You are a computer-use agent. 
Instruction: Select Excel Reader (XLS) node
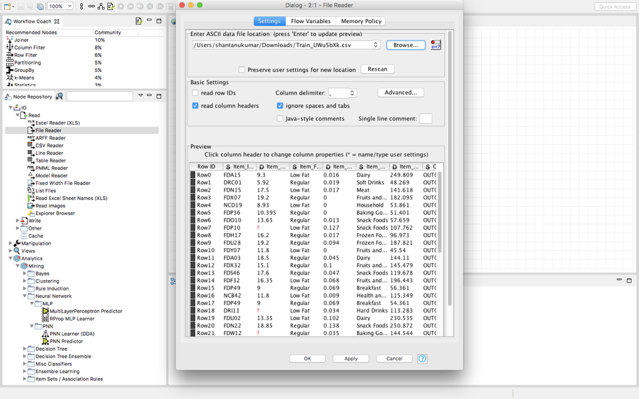tap(57, 123)
